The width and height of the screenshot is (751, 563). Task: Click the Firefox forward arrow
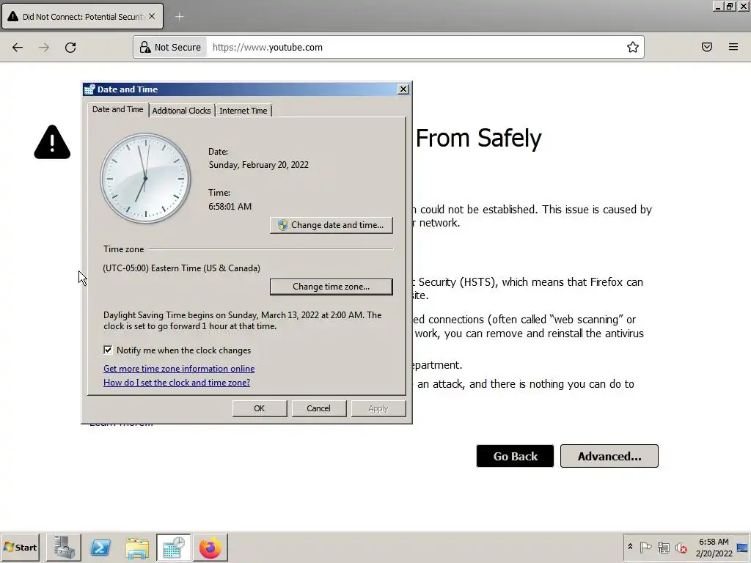click(44, 48)
